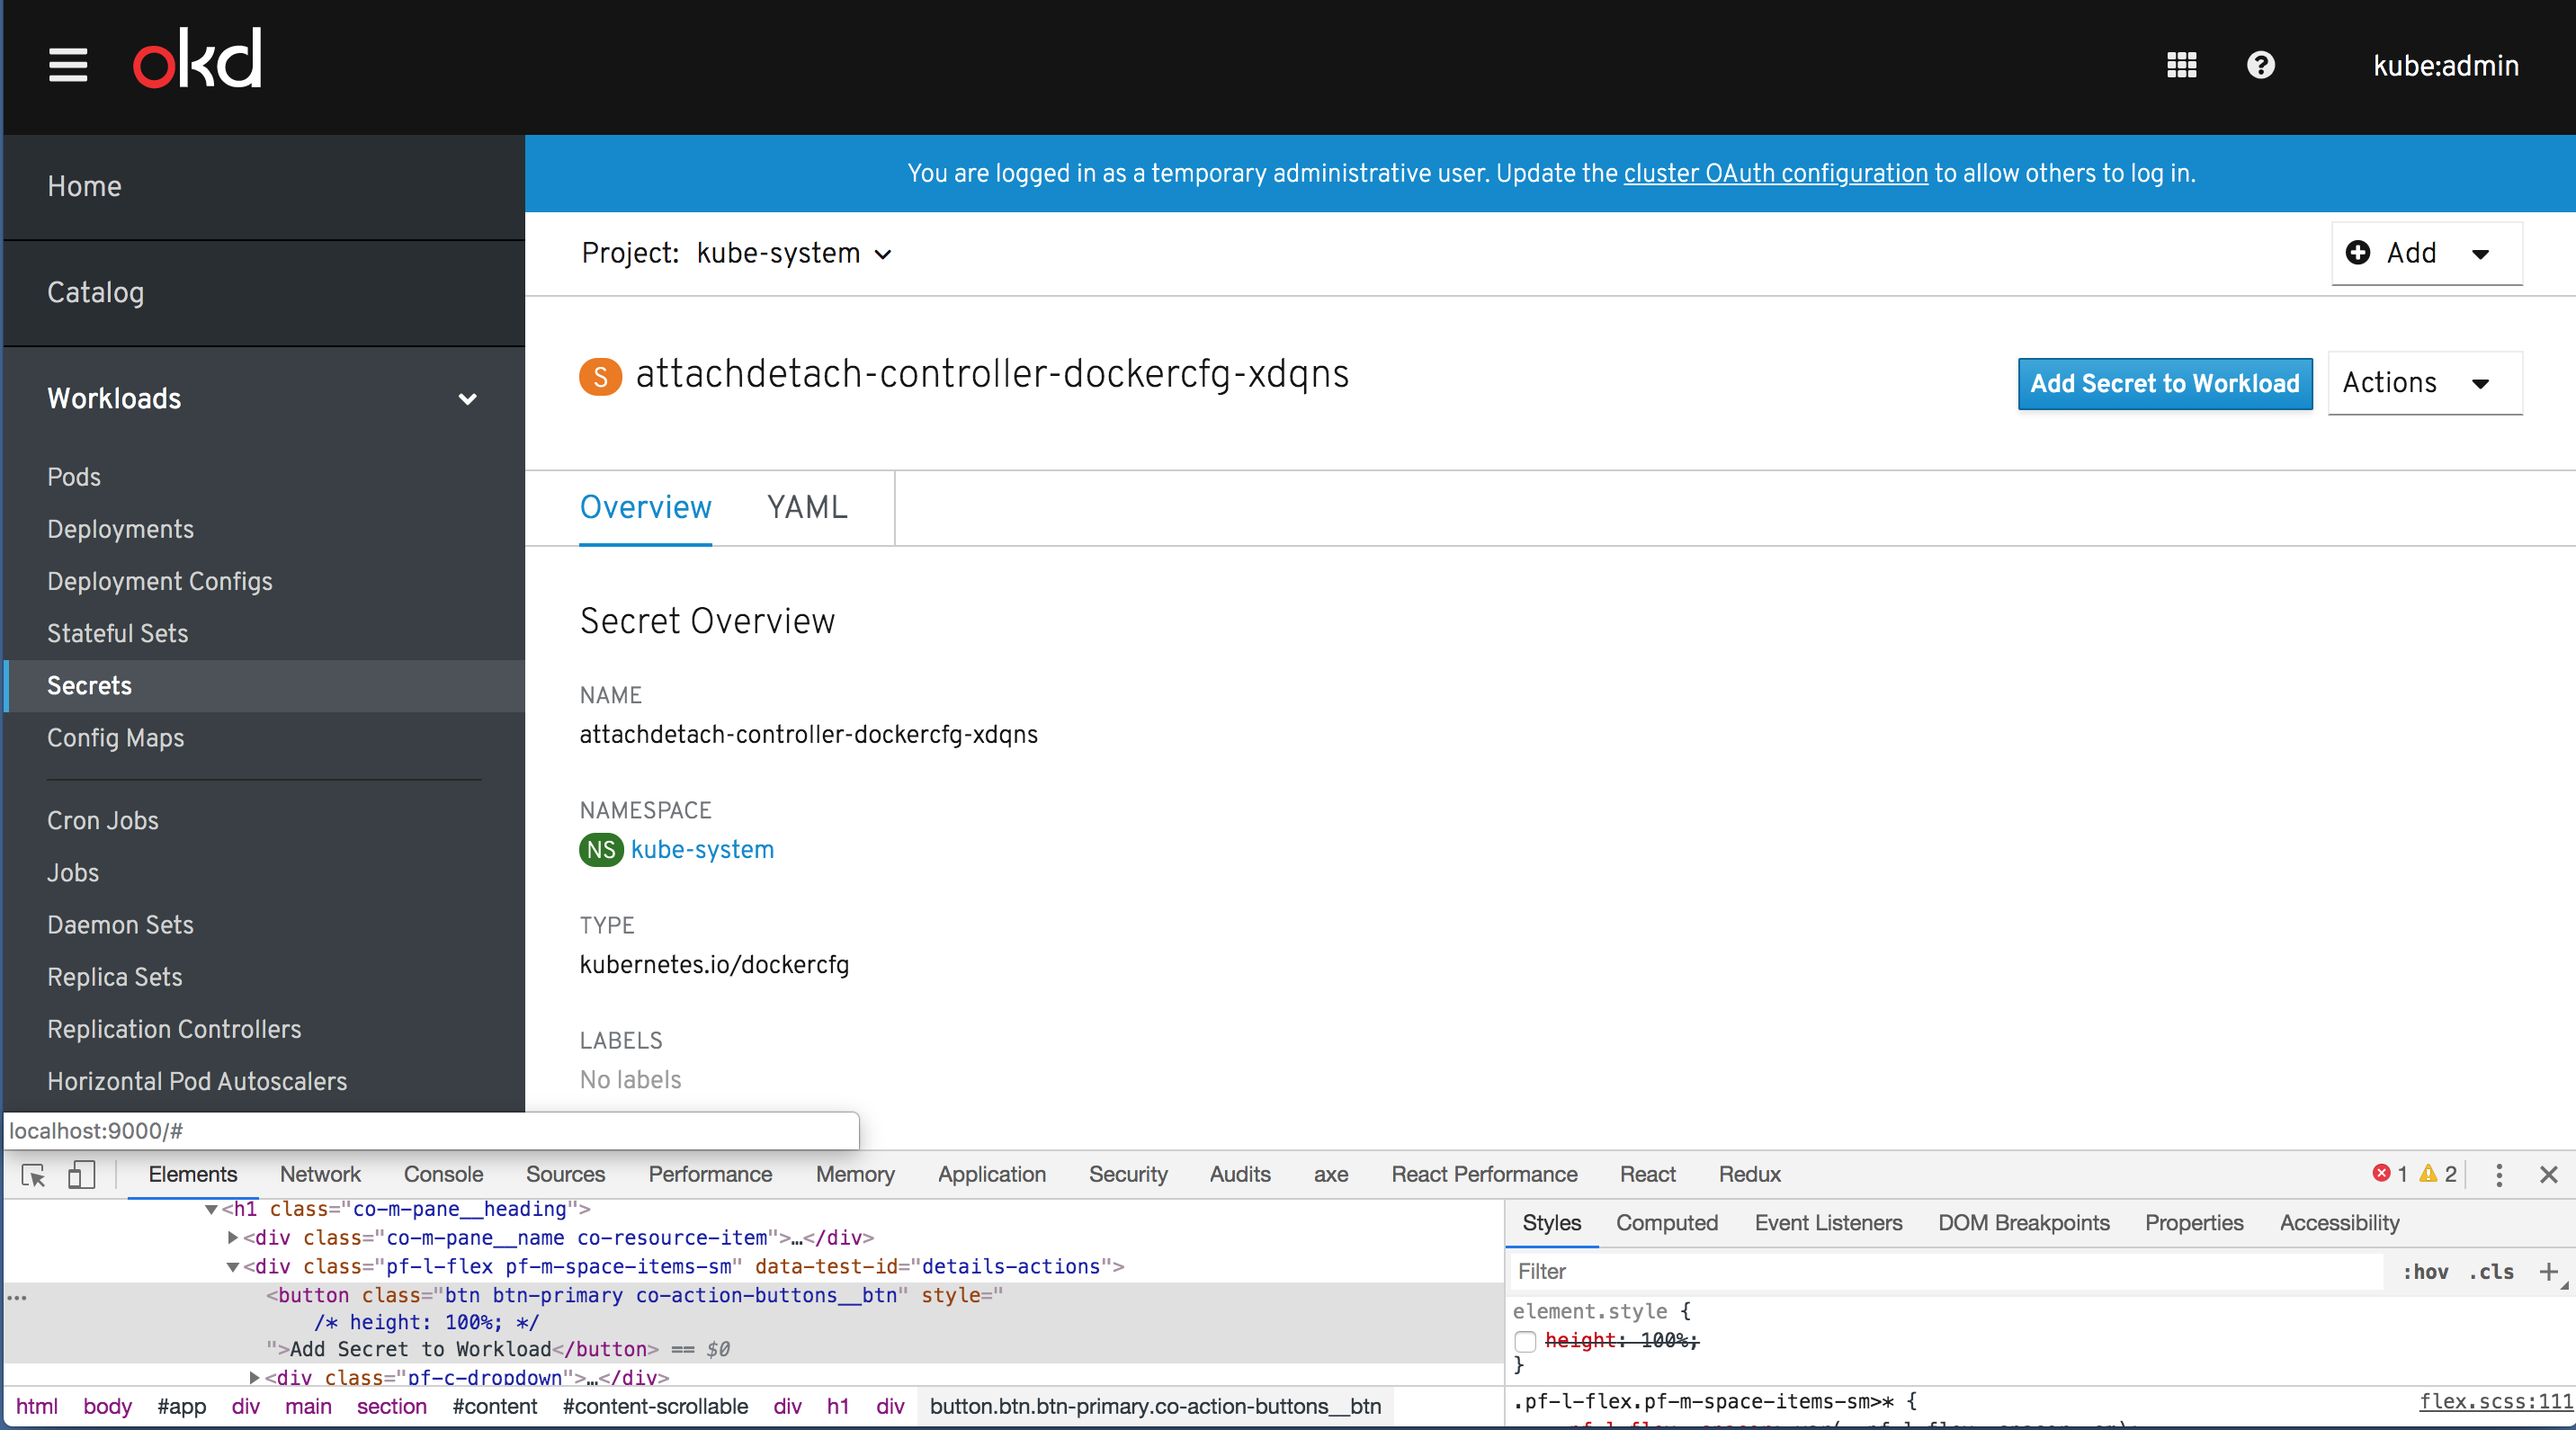The height and width of the screenshot is (1430, 2576).
Task: Enable the height 100% style checkbox
Action: tap(1525, 1341)
